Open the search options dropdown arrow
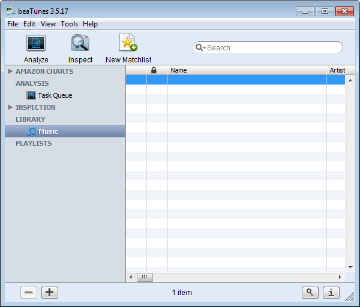This screenshot has height=307, width=360. tap(201, 47)
